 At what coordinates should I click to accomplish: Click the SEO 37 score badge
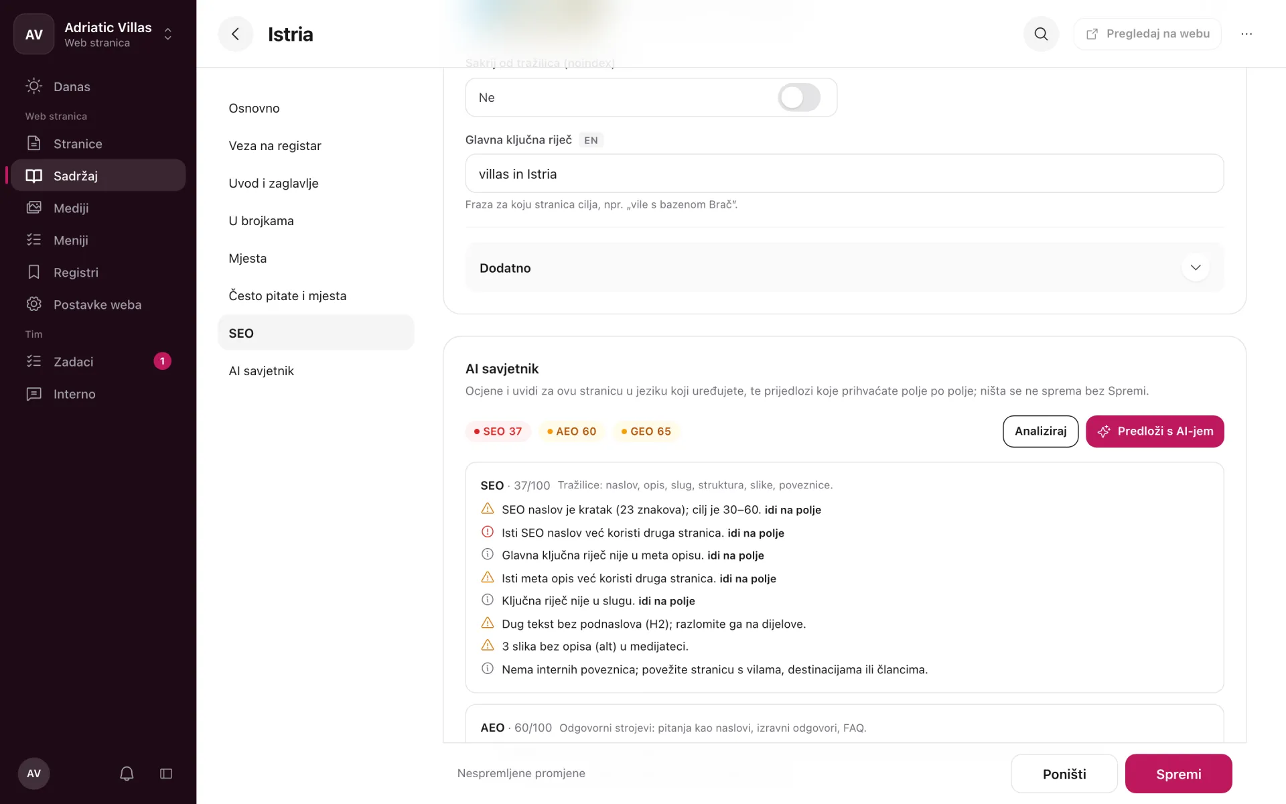(498, 431)
